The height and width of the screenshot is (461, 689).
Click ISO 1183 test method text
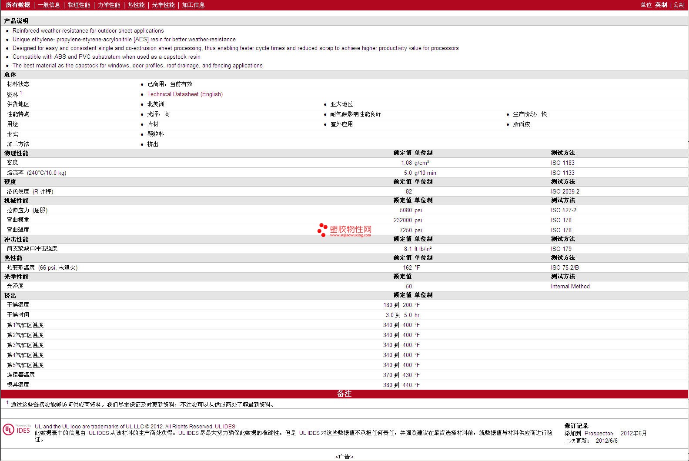click(x=562, y=163)
